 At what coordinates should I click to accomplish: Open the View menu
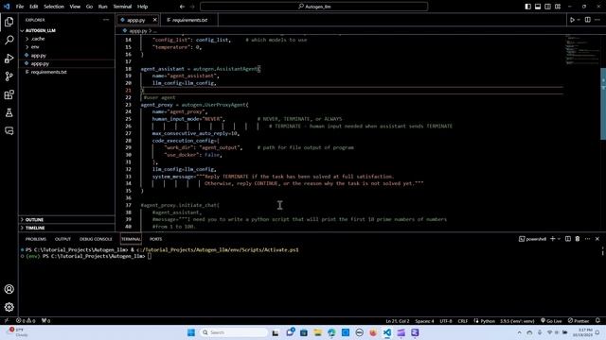[75, 7]
